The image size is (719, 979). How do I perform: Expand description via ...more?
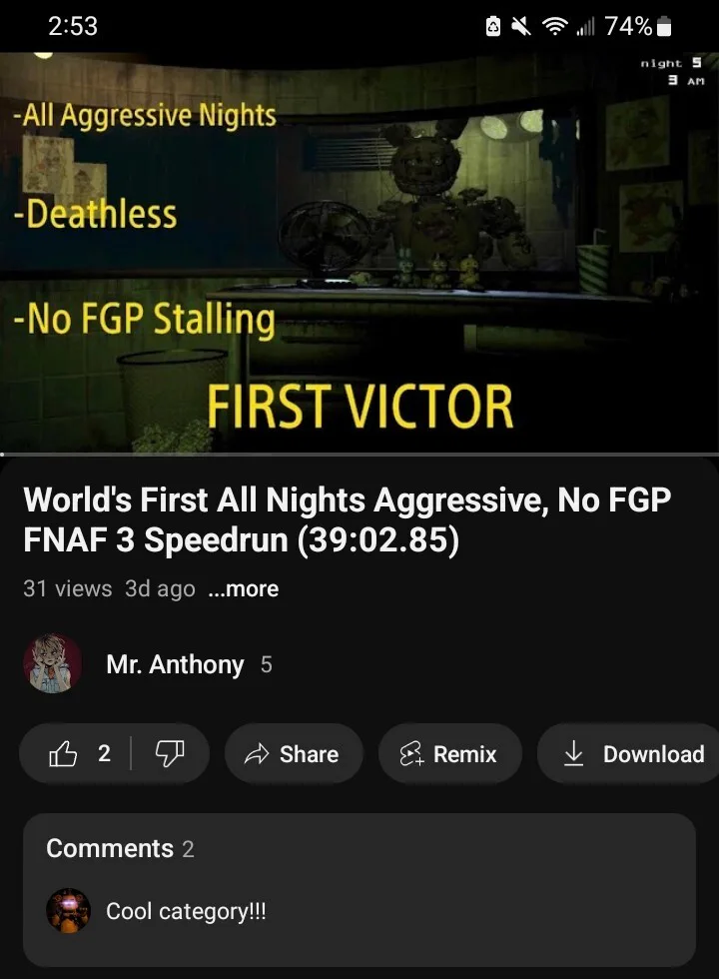pos(244,588)
